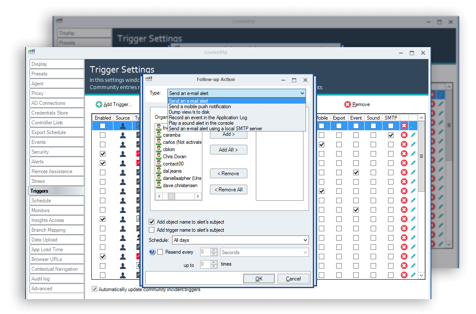Viewport: 476px width, 314px height.
Task: Click the Add All > button
Action: click(228, 149)
